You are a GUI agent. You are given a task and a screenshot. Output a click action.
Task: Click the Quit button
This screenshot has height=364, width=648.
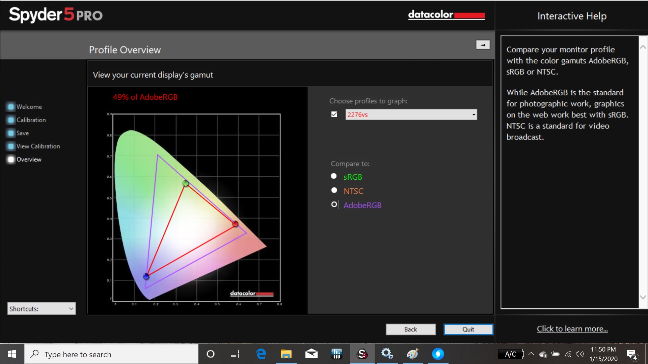468,329
